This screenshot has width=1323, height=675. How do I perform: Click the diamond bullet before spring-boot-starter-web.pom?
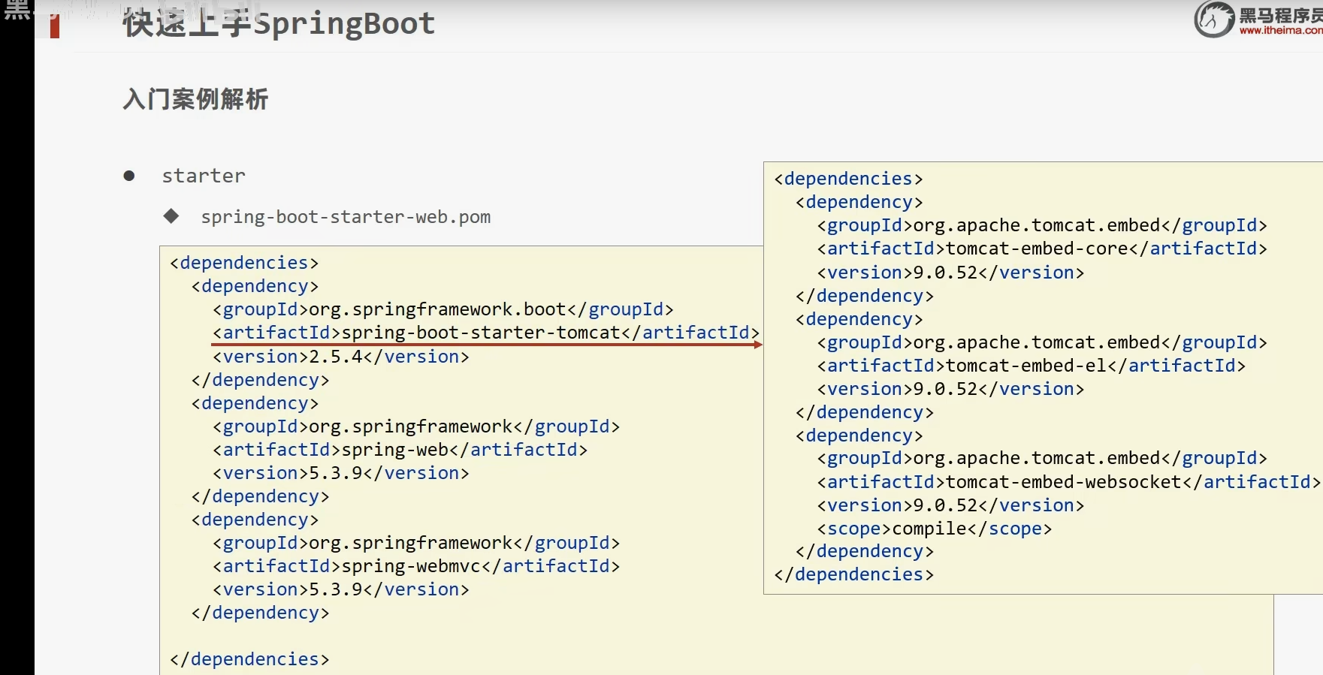click(x=171, y=216)
